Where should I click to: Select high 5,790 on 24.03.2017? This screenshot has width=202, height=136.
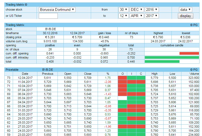[154, 131]
